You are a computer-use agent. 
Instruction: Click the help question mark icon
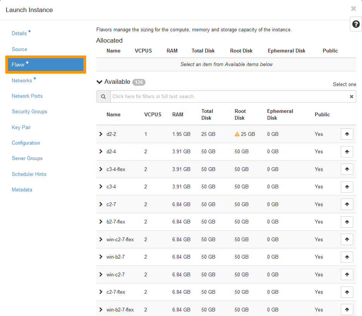point(356,24)
